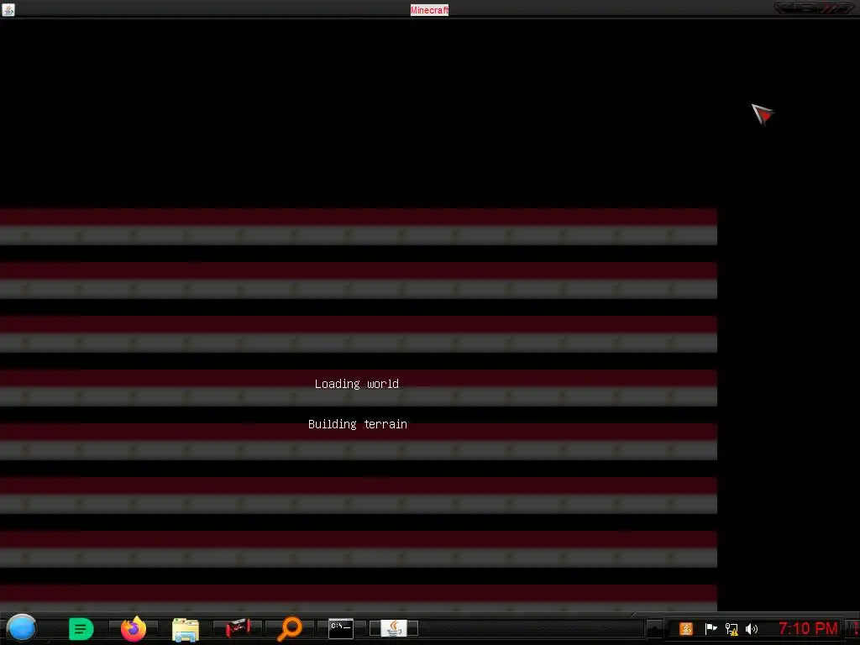The image size is (860, 645).
Task: Show hidden tray icons arrow
Action: pos(654,628)
